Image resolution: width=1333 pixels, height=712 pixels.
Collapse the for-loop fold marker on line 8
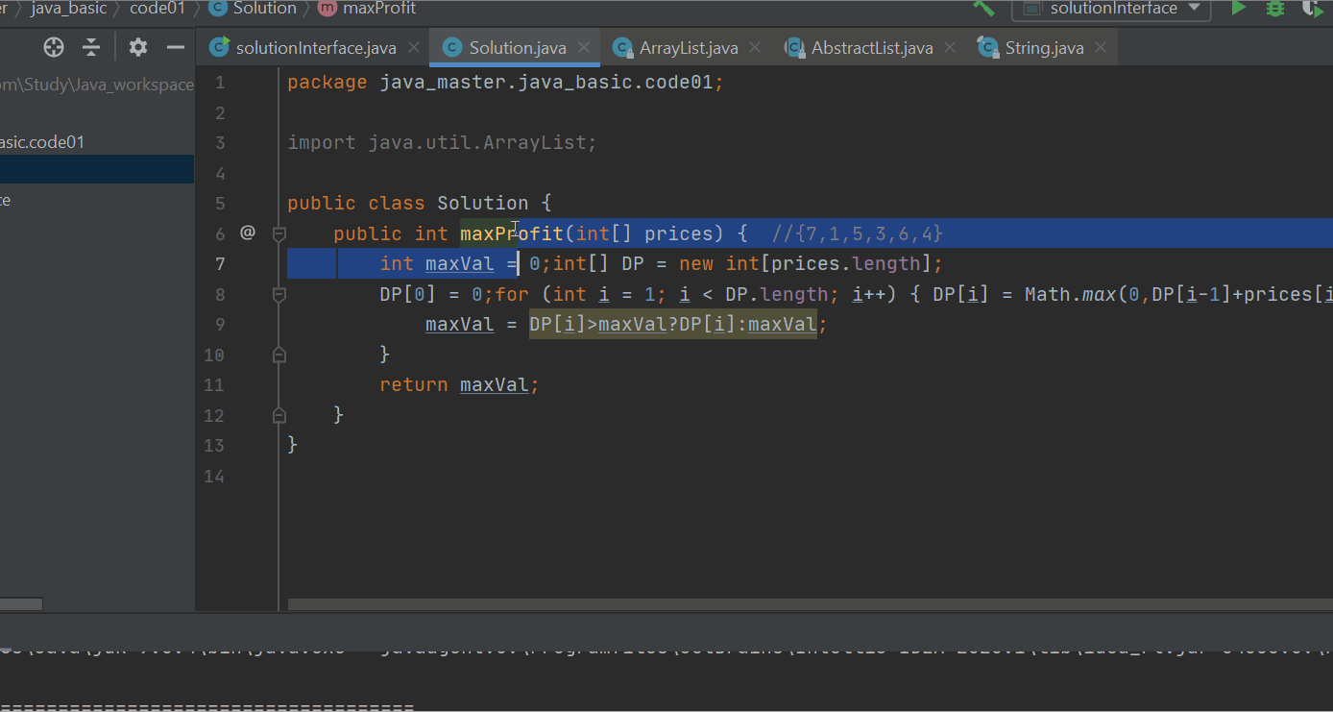point(279,295)
